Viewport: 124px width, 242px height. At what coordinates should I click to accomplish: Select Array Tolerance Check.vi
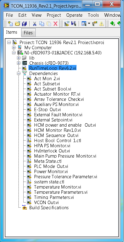point(59,99)
